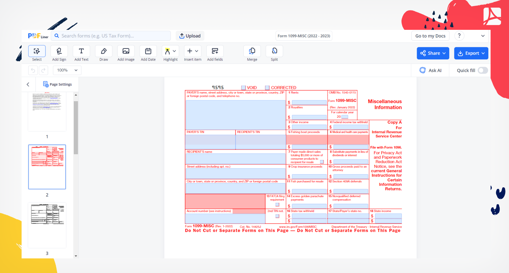Viewport: 509px width, 273px height.
Task: Select the Highlight tool
Action: tap(167, 51)
